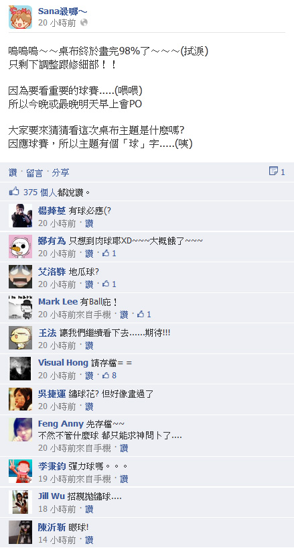Click the globe privacy icon near timestamp
This screenshot has width=294, height=548.
point(84,23)
